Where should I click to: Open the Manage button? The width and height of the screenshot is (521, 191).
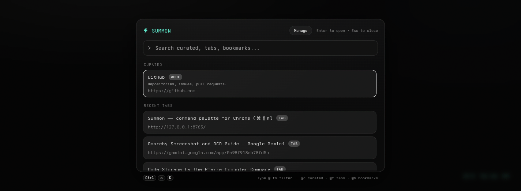(301, 31)
